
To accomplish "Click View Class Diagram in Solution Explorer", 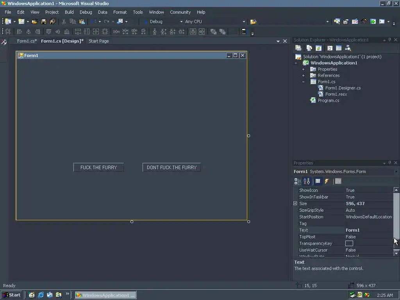I will point(348,48).
